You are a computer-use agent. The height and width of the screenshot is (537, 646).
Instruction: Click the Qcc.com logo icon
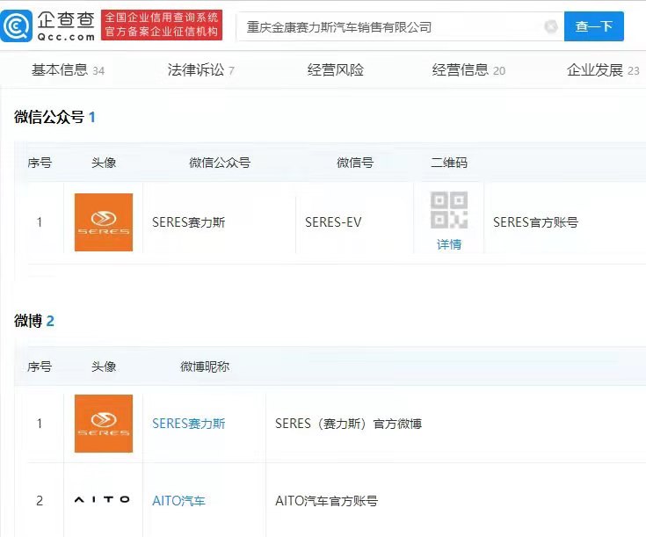pos(16,26)
